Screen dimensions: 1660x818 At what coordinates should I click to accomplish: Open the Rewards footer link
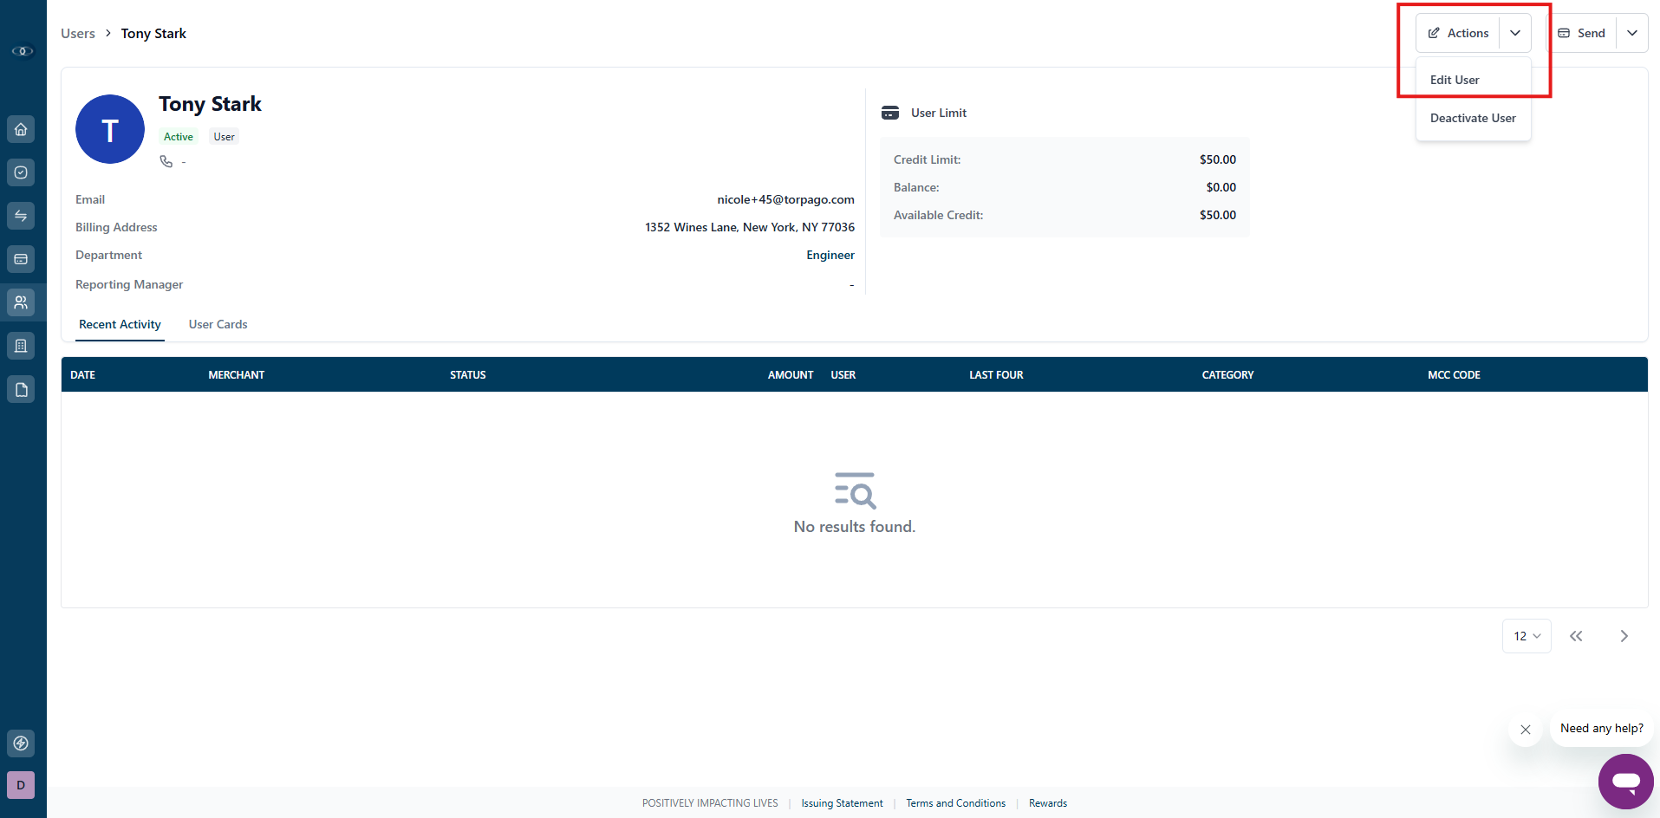pos(1048,803)
